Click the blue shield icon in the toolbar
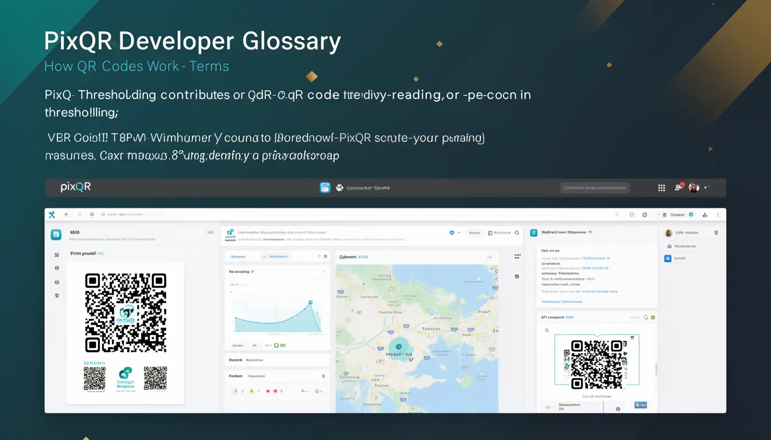 click(x=691, y=215)
